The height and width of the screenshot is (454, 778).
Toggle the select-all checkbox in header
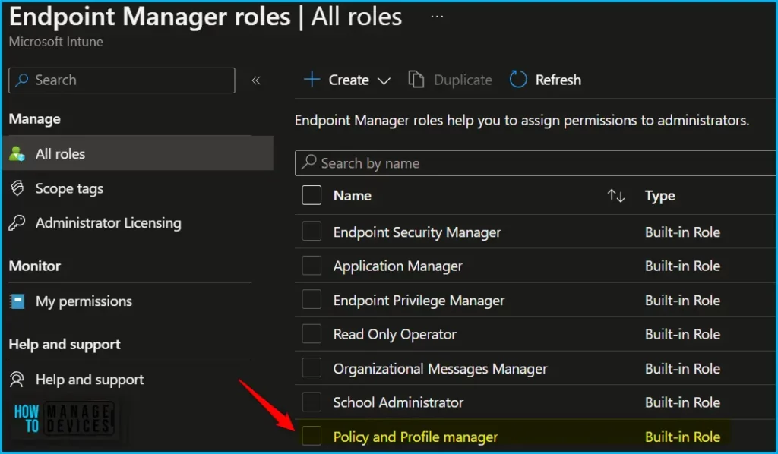pyautogui.click(x=312, y=195)
